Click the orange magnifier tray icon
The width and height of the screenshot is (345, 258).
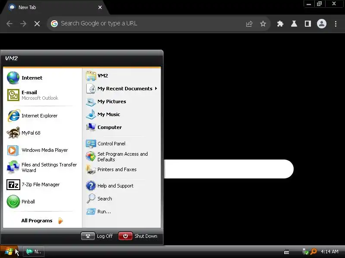pos(314,252)
